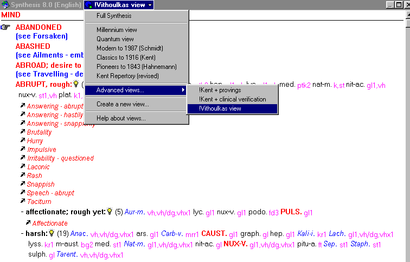The height and width of the screenshot is (262, 410).
Task: Open the Taciturn cross-reference link
Action: pos(39,201)
